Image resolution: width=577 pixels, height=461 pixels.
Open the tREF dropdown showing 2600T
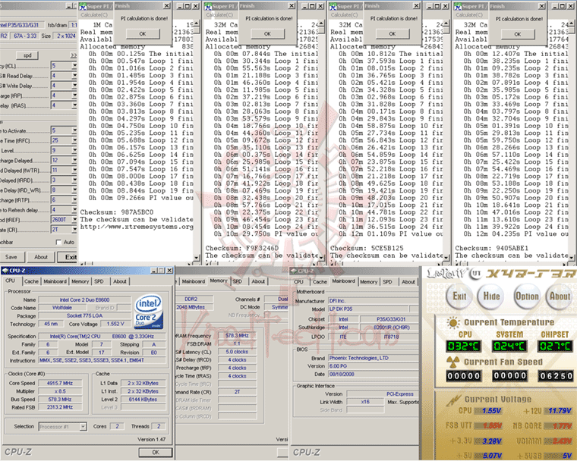74,220
